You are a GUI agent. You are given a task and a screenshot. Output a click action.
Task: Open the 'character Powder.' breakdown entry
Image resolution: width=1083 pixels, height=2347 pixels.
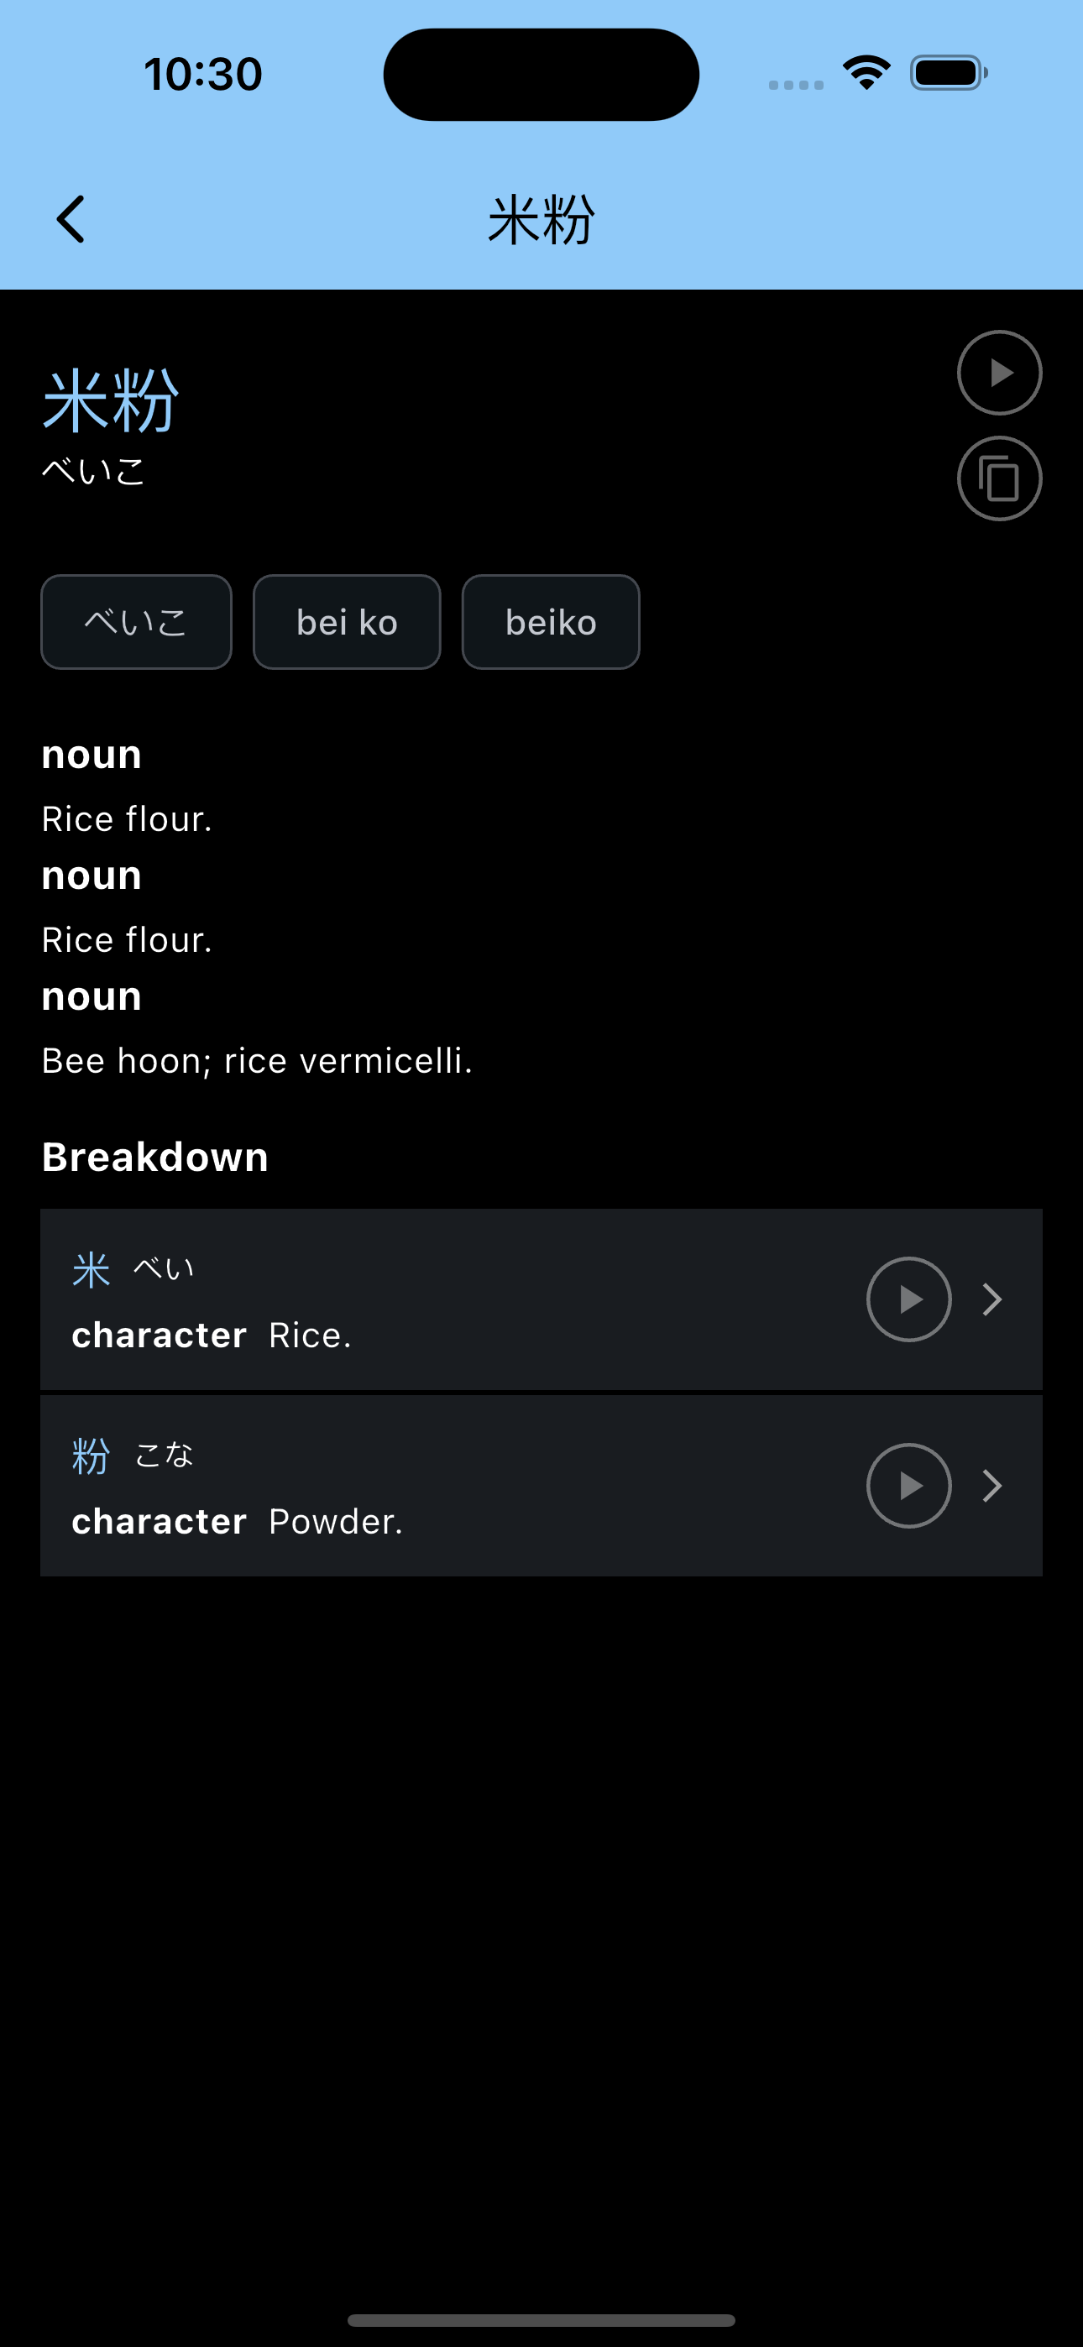pyautogui.click(x=541, y=1486)
